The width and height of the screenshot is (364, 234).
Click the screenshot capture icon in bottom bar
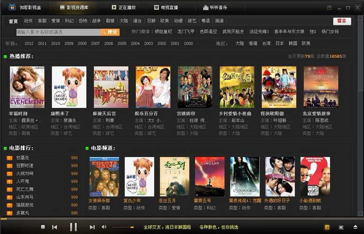click(341, 227)
